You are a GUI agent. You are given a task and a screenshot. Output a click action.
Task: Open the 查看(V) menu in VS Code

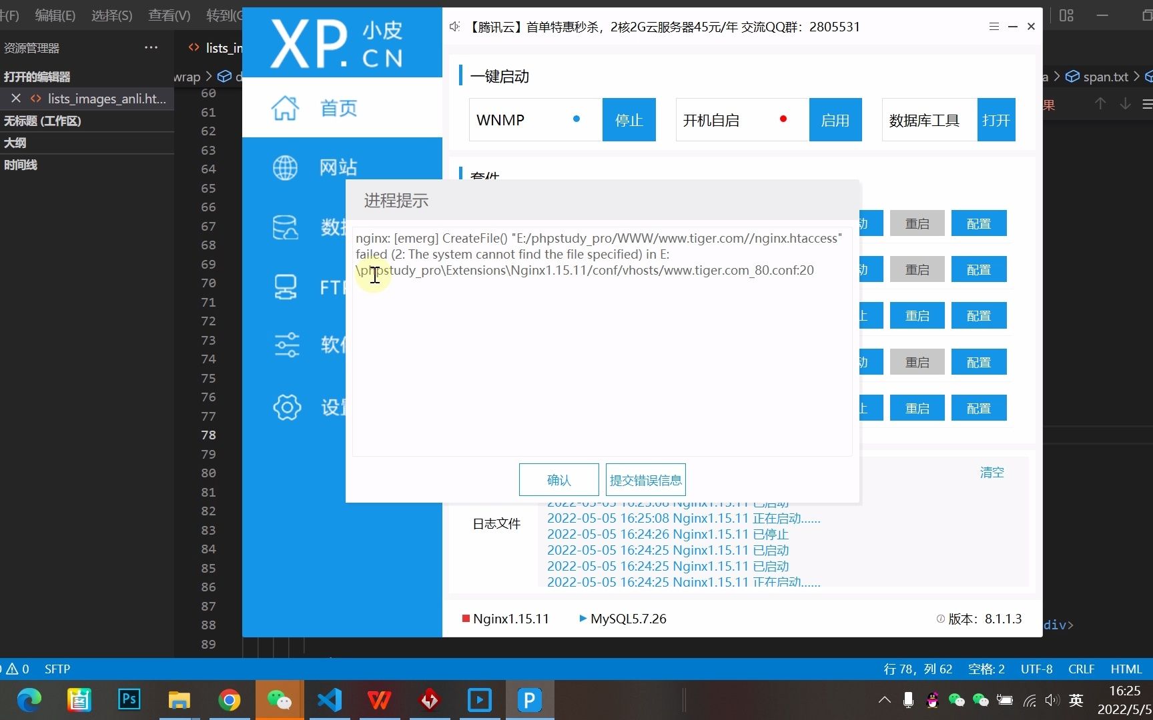[x=169, y=15]
